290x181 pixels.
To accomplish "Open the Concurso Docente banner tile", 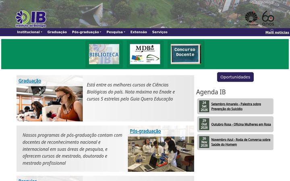I will (186, 54).
